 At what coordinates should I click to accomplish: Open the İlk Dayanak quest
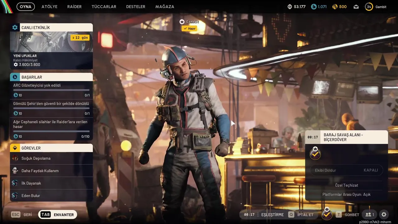point(51,183)
